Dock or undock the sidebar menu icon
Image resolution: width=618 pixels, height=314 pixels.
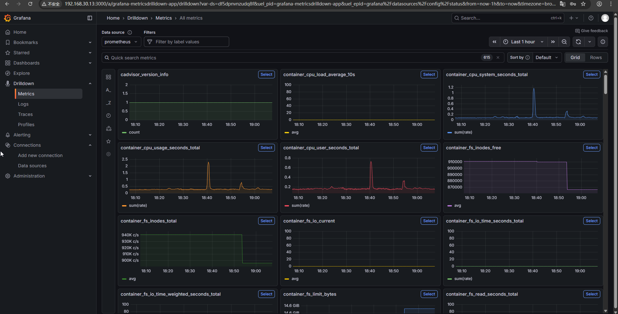click(90, 18)
